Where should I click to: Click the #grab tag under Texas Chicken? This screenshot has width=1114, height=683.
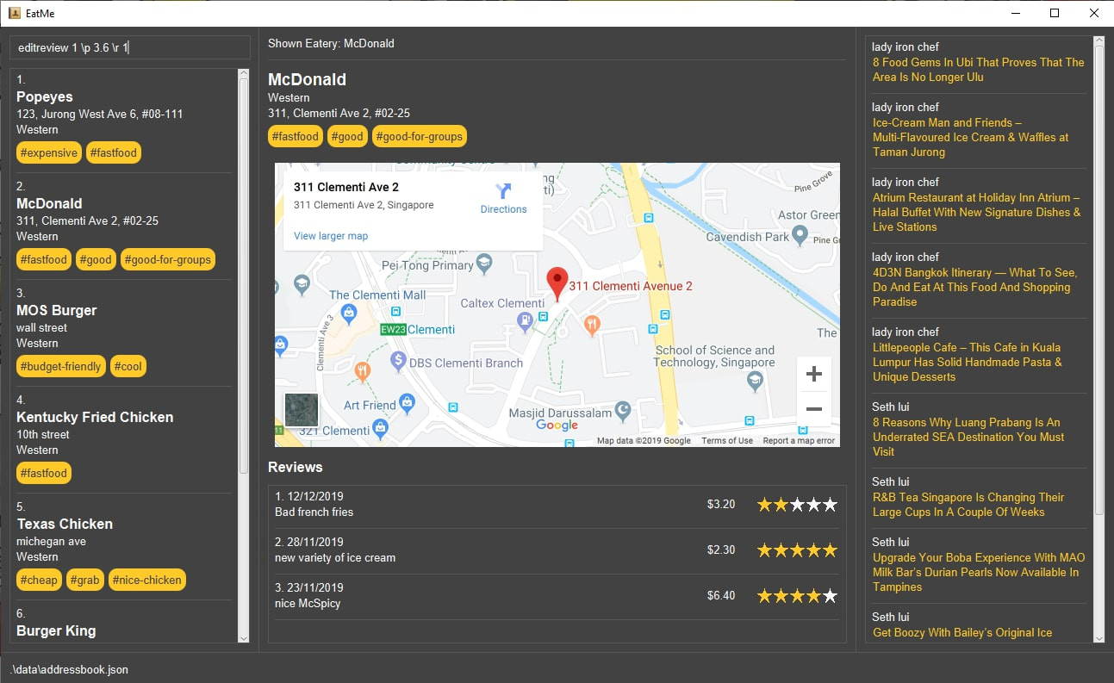[x=84, y=581]
